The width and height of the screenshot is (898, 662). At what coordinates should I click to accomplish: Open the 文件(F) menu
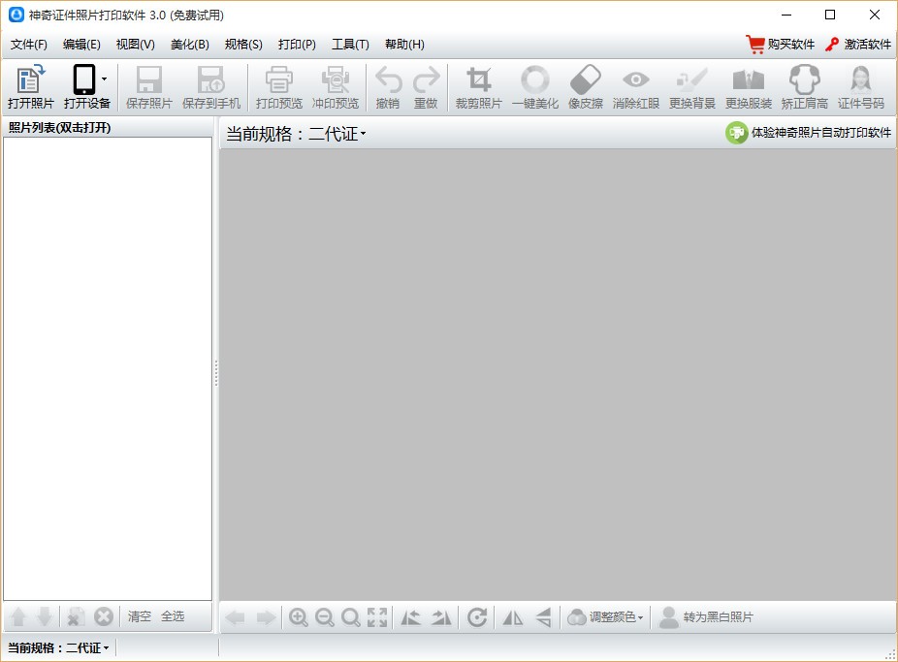pyautogui.click(x=29, y=44)
